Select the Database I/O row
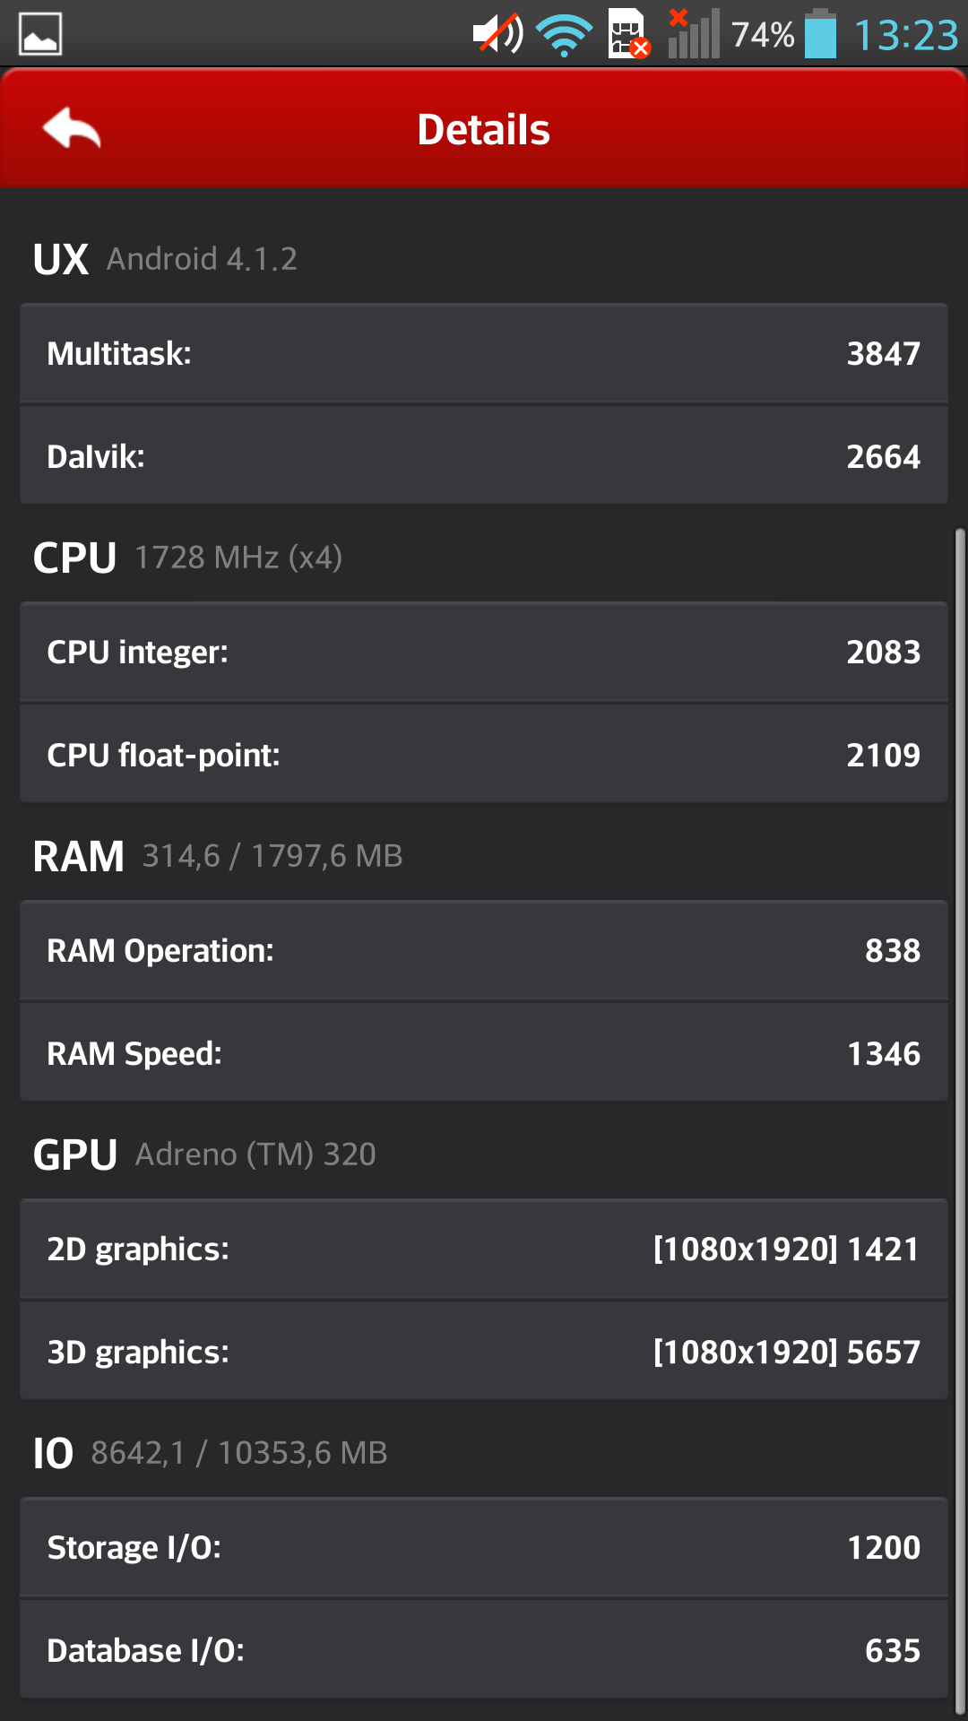Image resolution: width=968 pixels, height=1721 pixels. point(484,1649)
